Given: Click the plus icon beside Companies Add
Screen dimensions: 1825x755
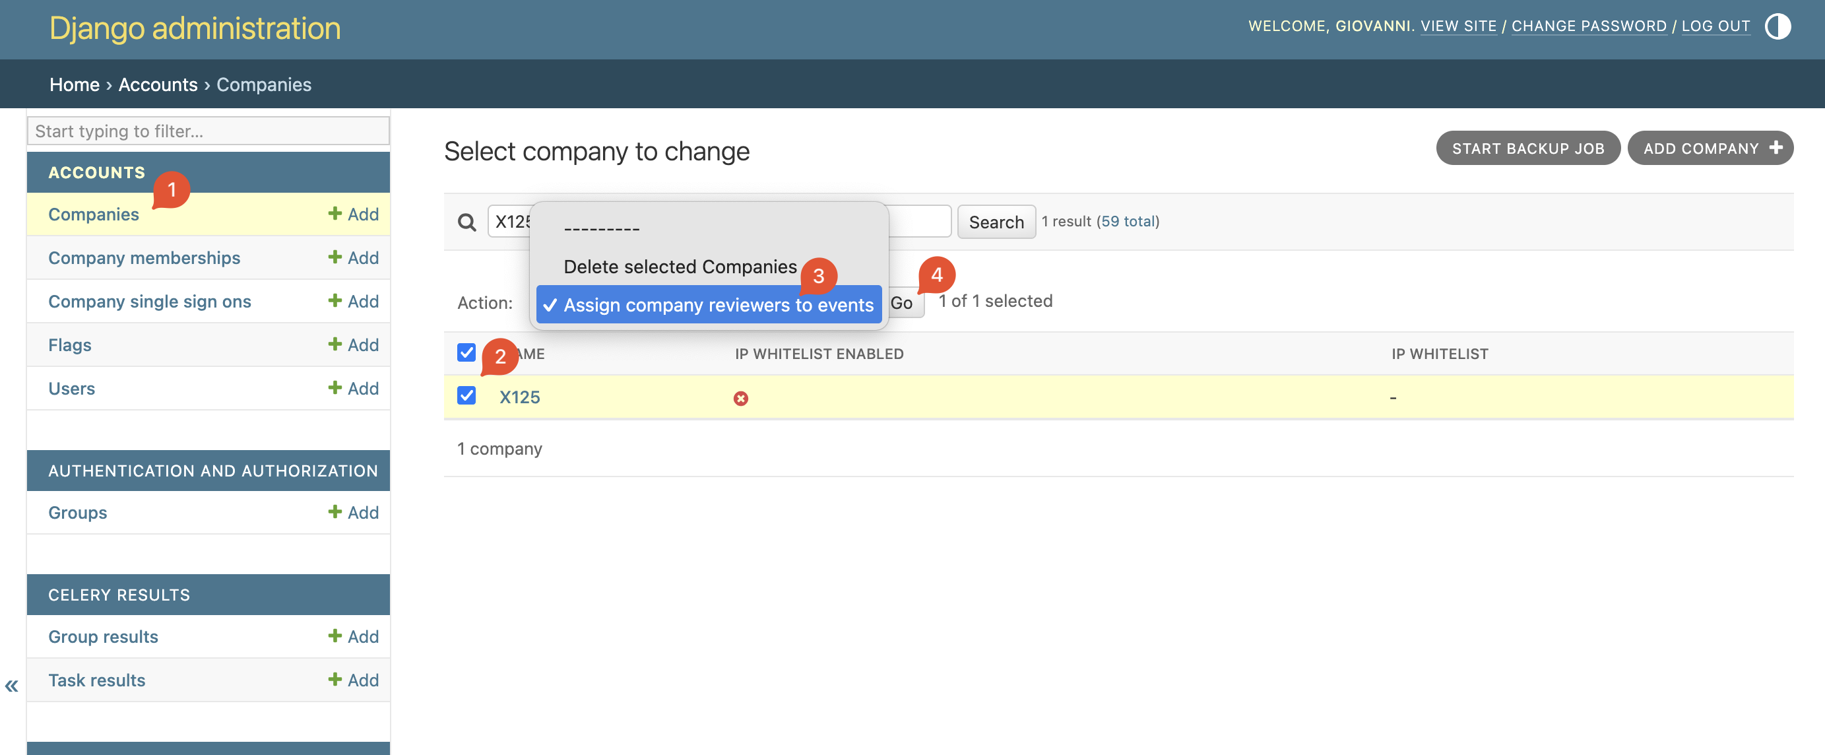Looking at the screenshot, I should click(x=335, y=213).
